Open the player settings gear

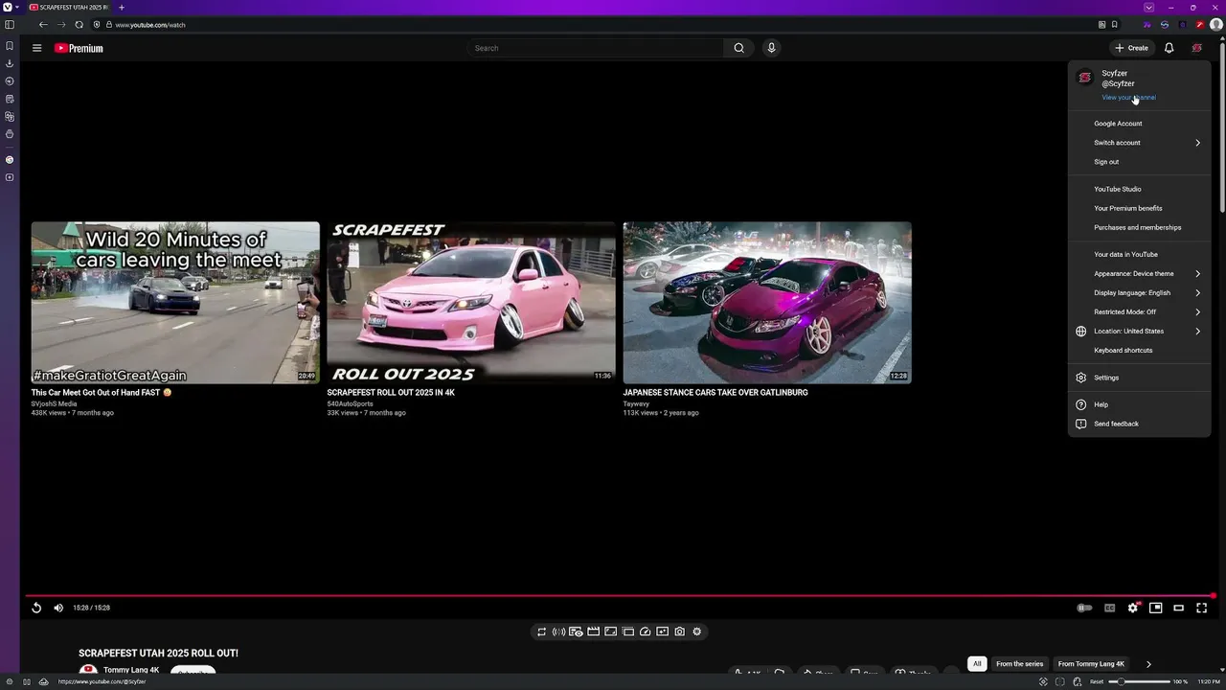pyautogui.click(x=1133, y=608)
